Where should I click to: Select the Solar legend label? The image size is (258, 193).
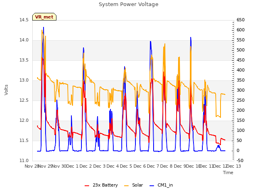(x=137, y=185)
